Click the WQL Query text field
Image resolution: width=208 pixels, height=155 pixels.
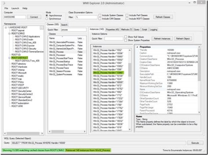(x=99, y=143)
